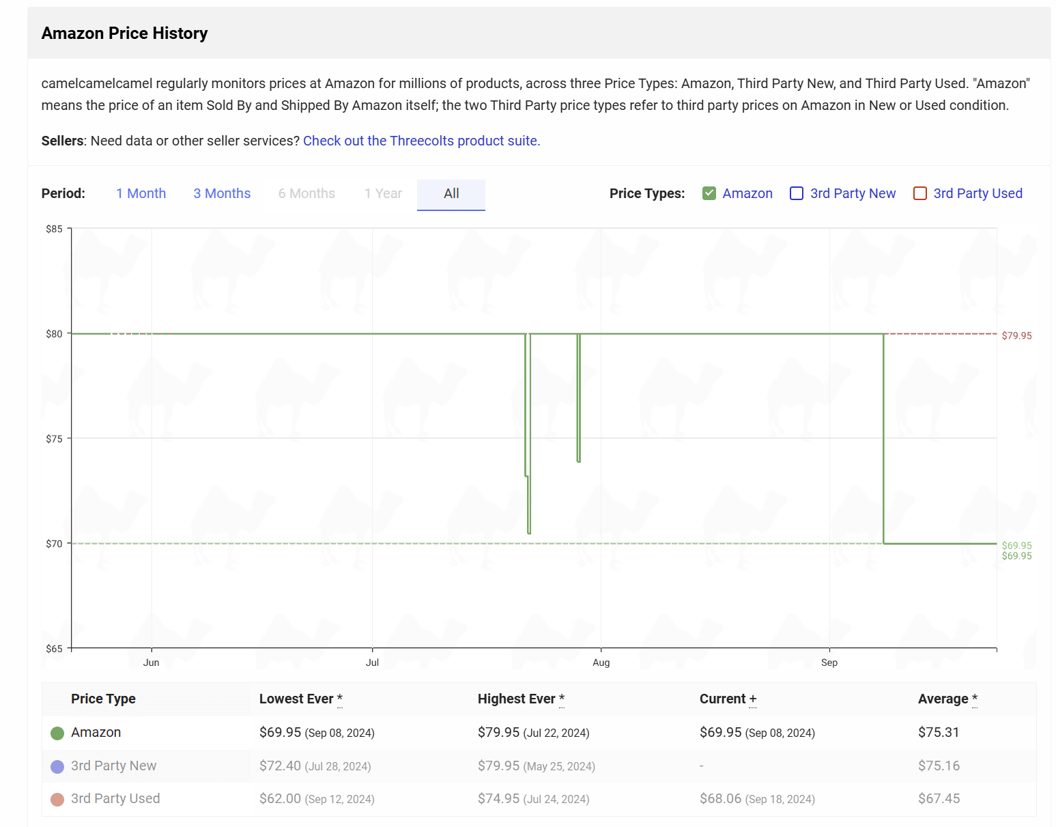Select the All period tab
1056x827 pixels.
click(451, 195)
